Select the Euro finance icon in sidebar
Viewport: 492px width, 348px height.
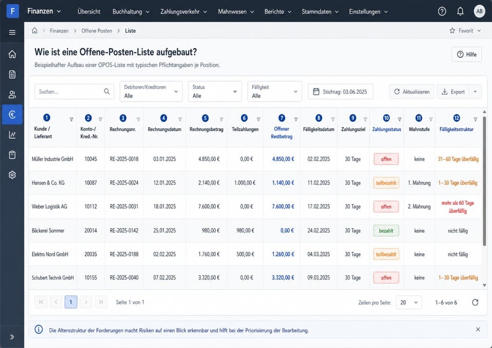[12, 115]
